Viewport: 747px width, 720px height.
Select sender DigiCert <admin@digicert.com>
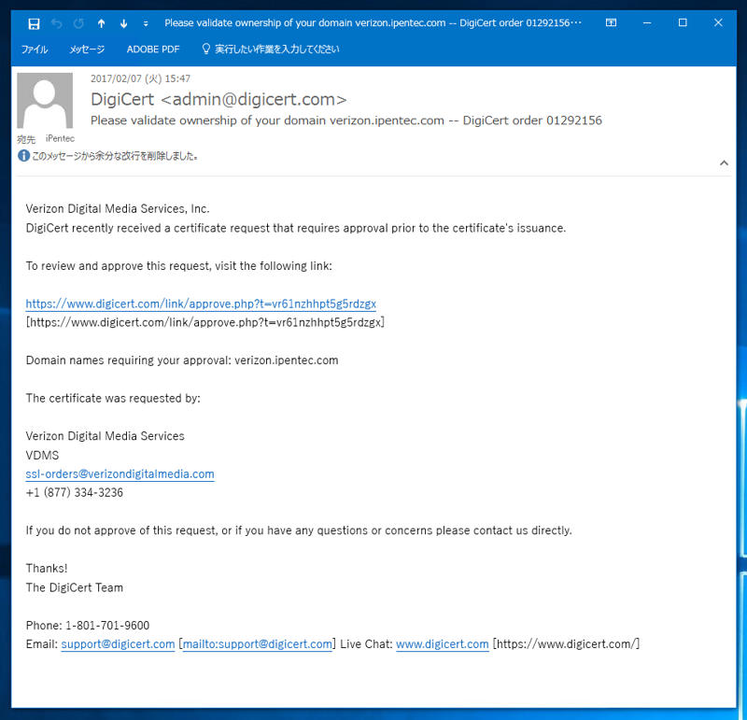218,99
